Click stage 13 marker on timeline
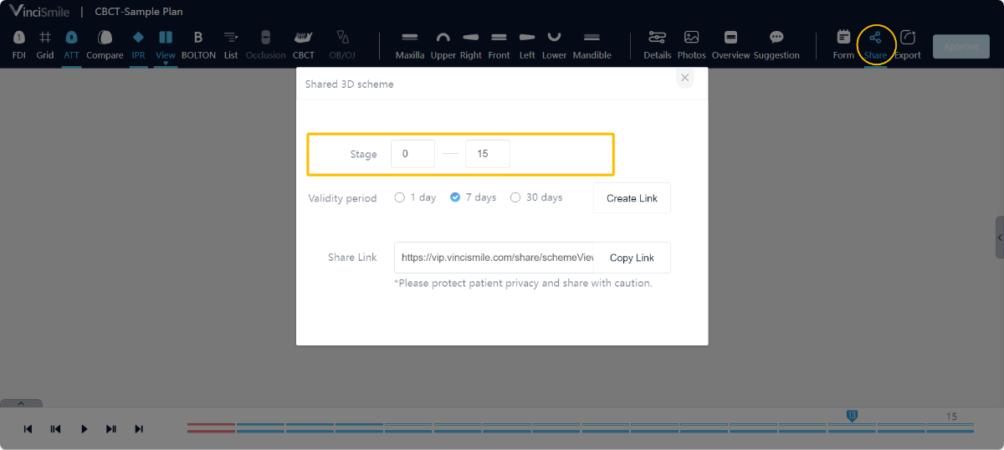1004x450 pixels. [852, 415]
